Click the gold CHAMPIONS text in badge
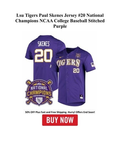 pyautogui.click(x=39, y=93)
